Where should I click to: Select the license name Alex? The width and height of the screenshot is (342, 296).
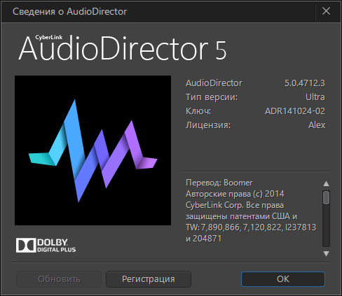(317, 125)
